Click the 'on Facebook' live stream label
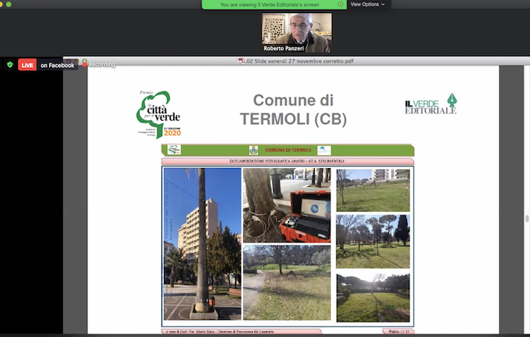 click(57, 65)
